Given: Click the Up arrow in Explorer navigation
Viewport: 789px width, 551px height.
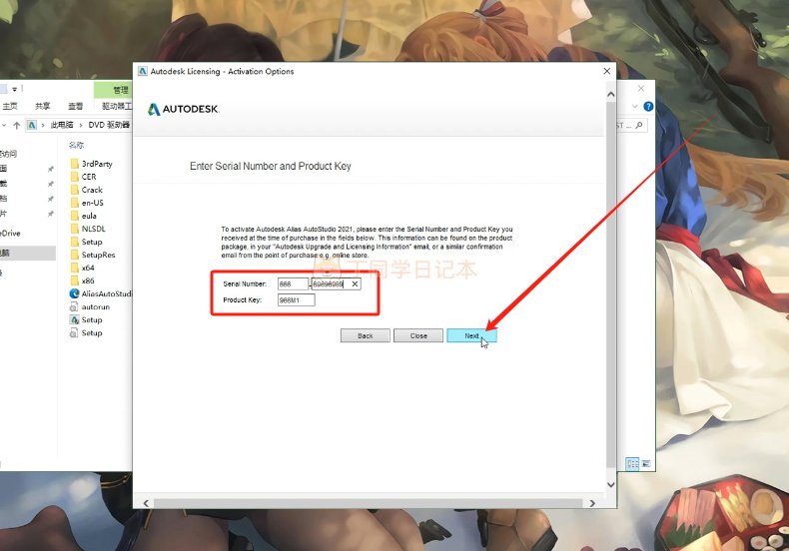Looking at the screenshot, I should [17, 125].
